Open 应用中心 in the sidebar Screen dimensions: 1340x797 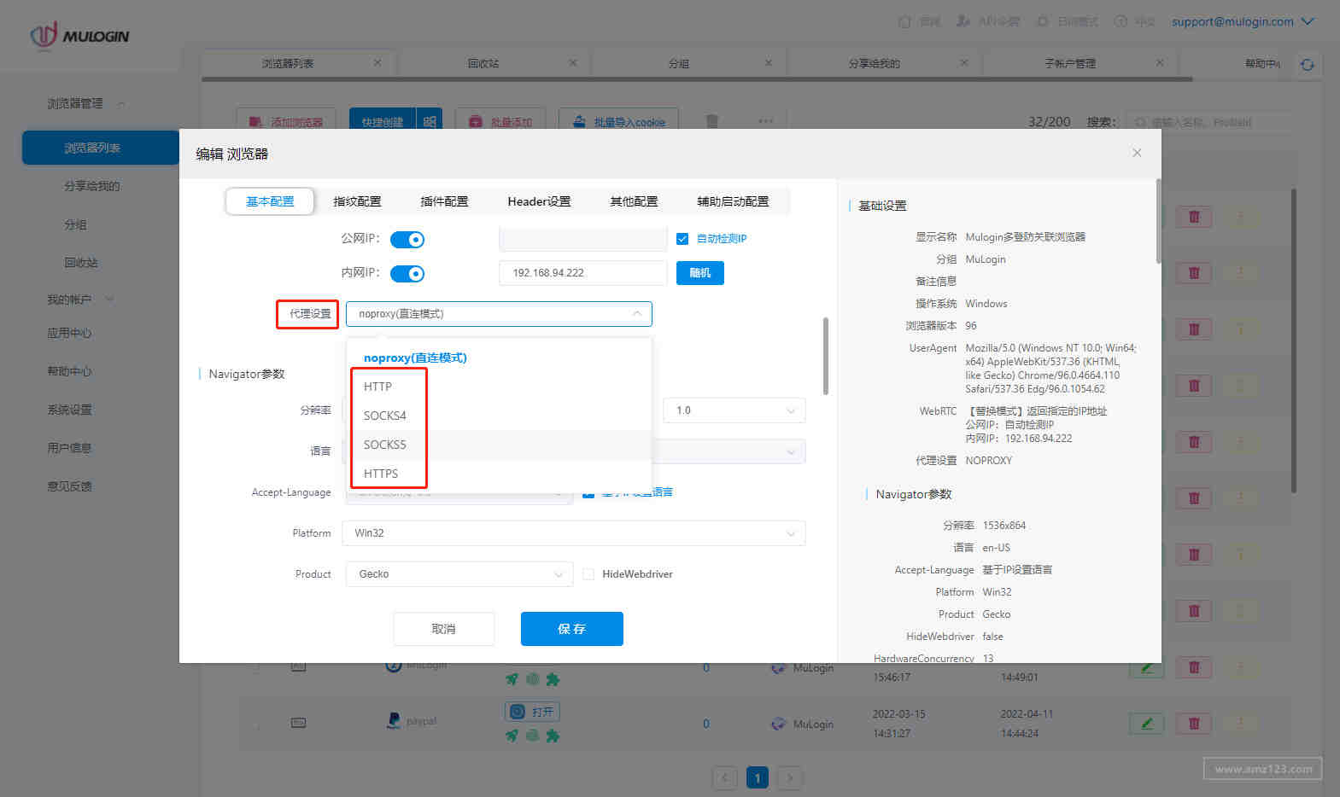69,334
